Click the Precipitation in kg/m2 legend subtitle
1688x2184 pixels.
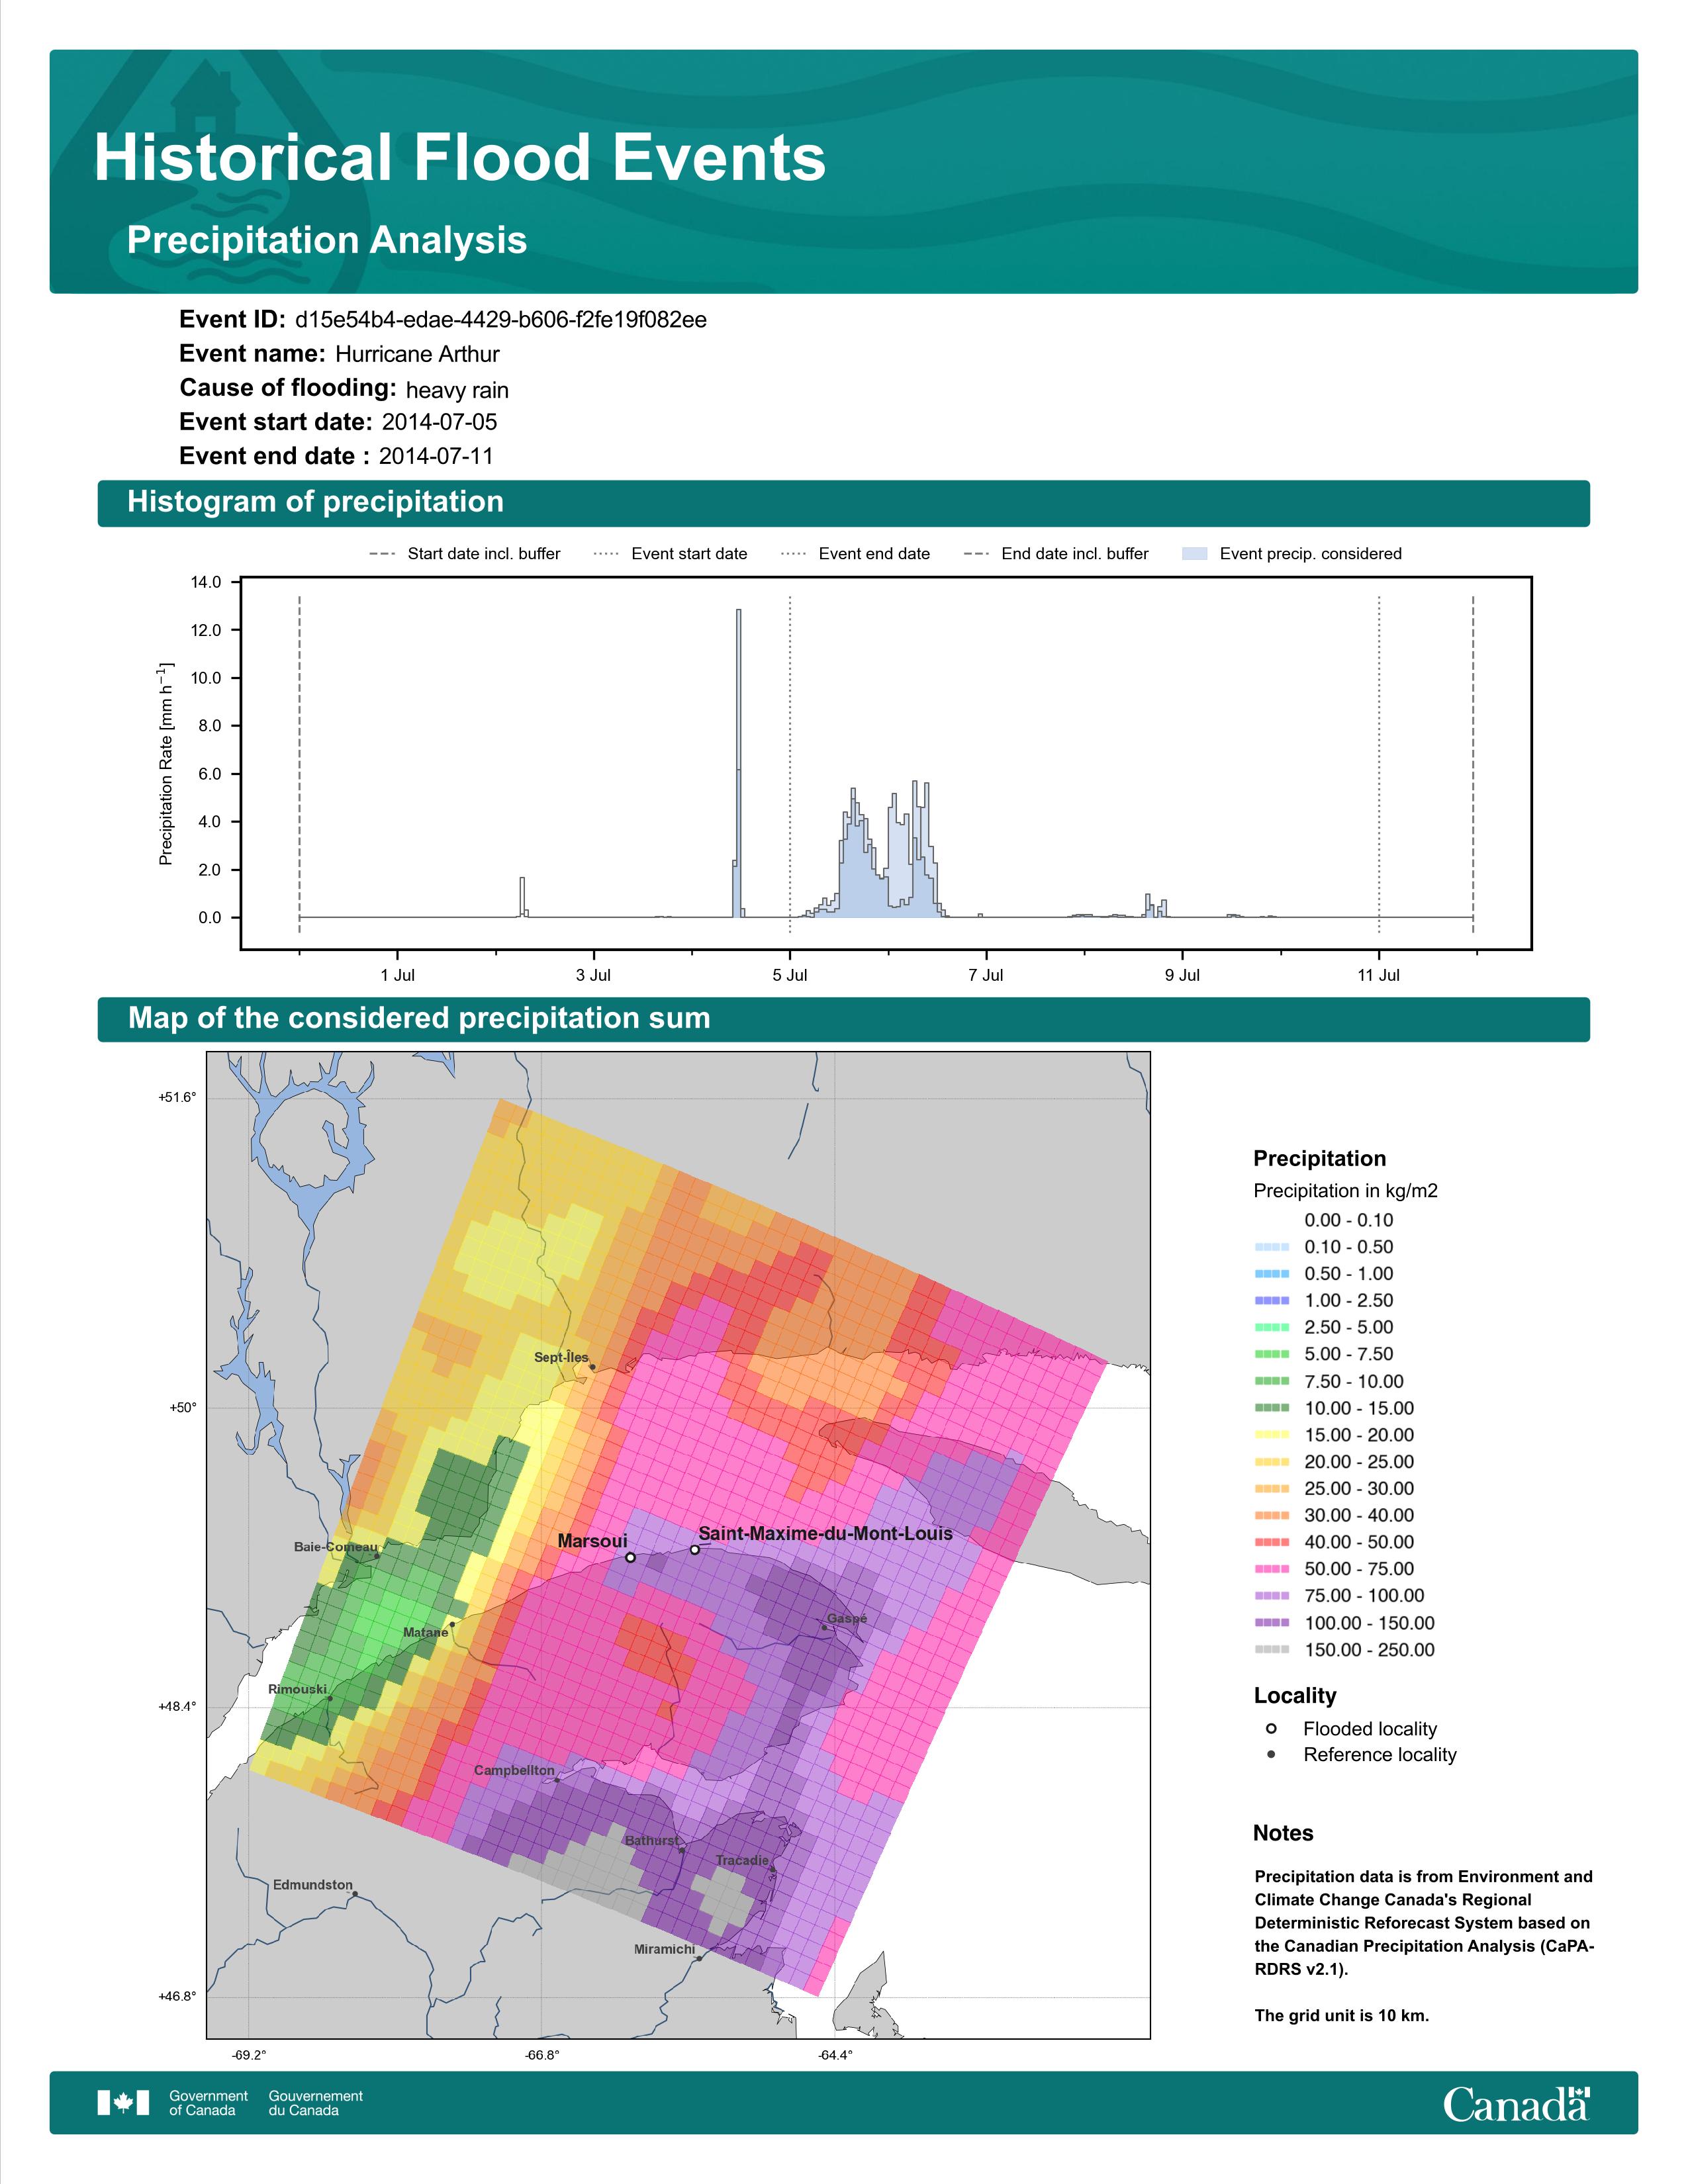pyautogui.click(x=1345, y=1191)
